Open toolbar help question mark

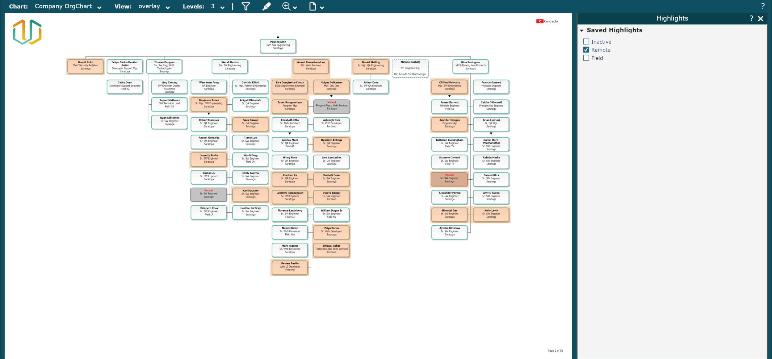[763, 6]
